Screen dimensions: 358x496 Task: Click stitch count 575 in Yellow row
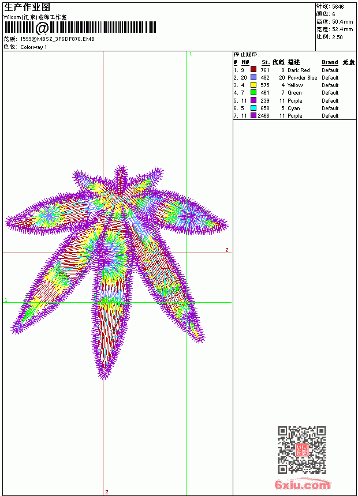(265, 85)
